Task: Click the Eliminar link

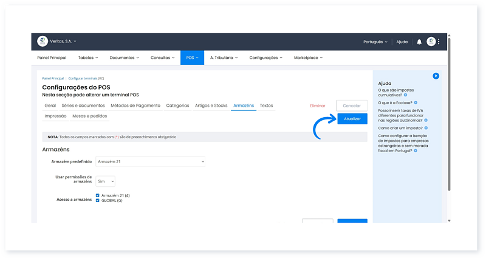Action: pyautogui.click(x=318, y=106)
